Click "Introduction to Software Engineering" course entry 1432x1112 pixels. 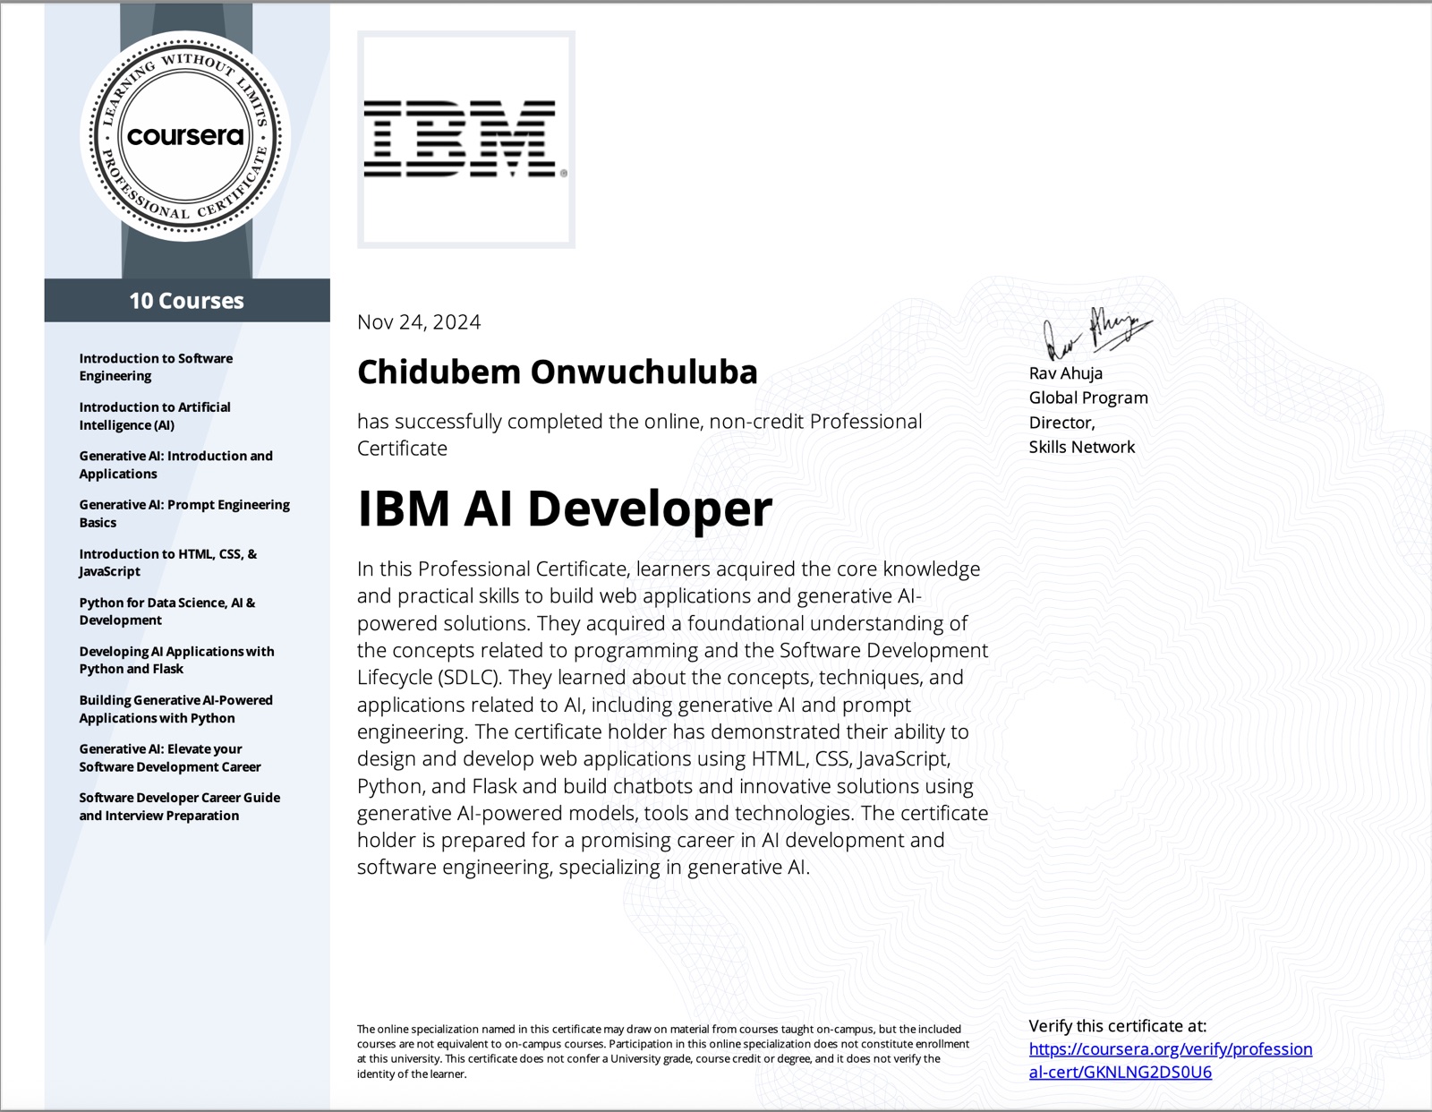(x=156, y=367)
